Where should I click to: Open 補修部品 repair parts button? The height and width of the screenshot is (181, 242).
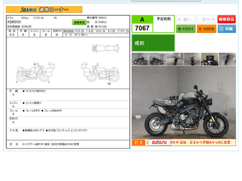pos(227,19)
